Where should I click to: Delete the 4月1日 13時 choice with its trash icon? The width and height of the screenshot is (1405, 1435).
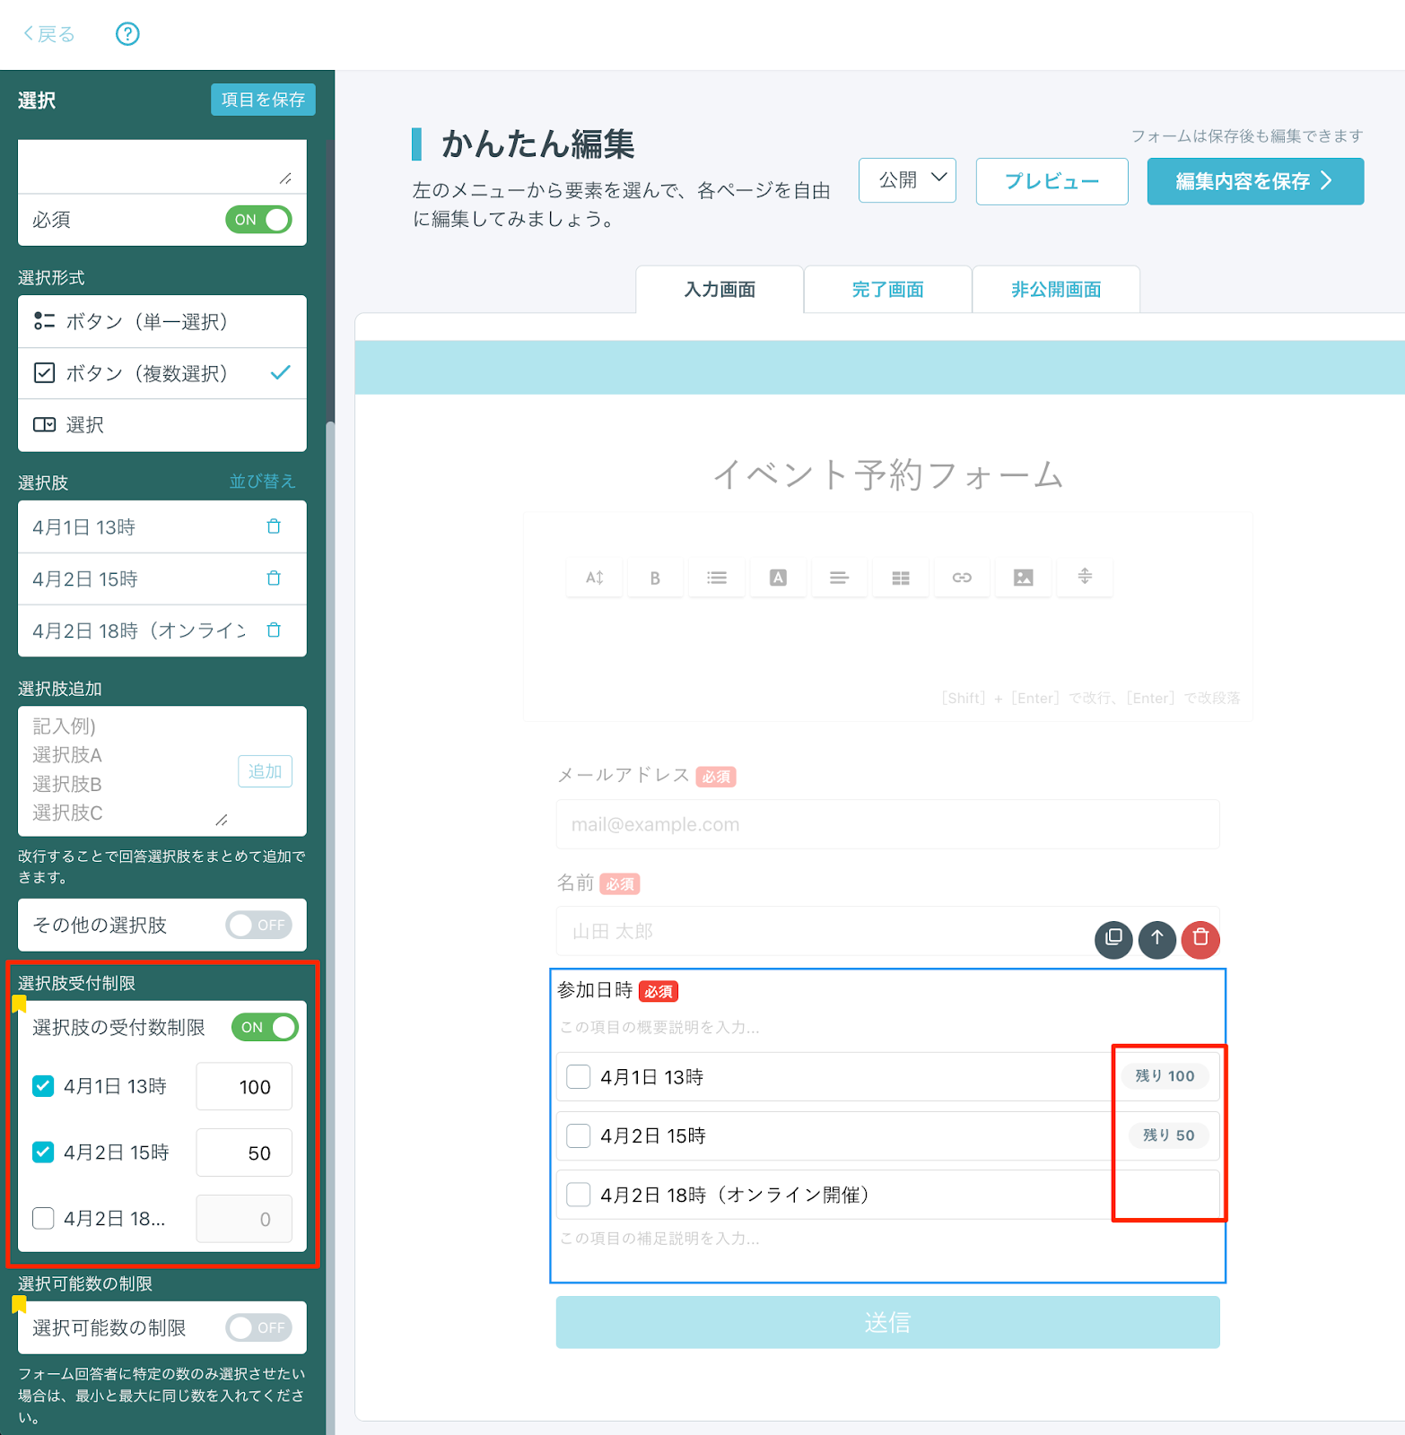[x=274, y=526]
